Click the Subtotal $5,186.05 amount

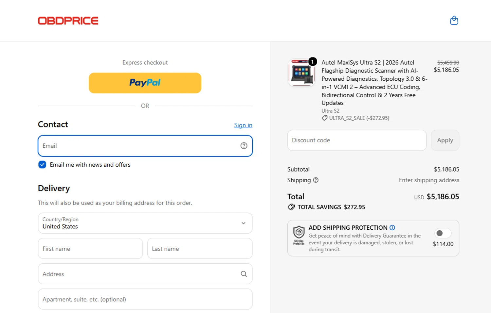coord(446,169)
